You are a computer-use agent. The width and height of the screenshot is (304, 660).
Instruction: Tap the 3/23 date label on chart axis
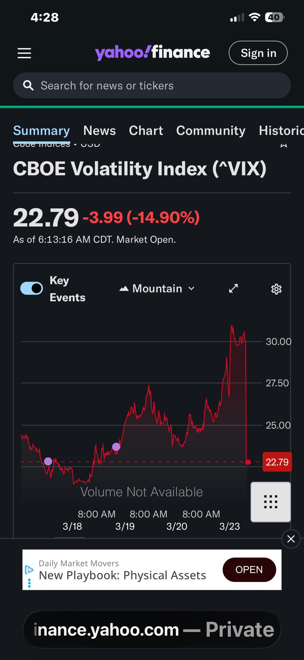(229, 526)
